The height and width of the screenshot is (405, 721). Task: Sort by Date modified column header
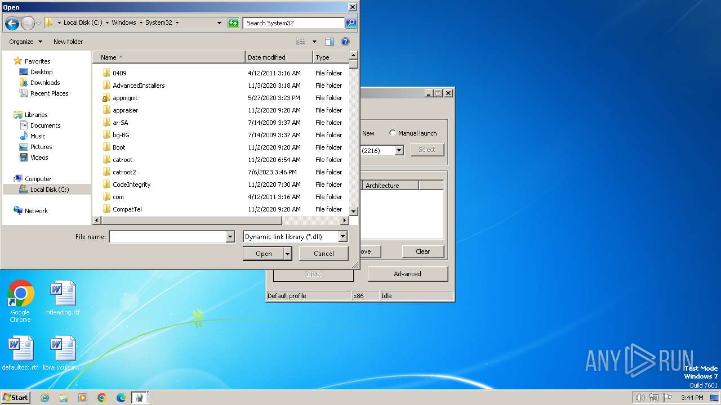coord(279,57)
